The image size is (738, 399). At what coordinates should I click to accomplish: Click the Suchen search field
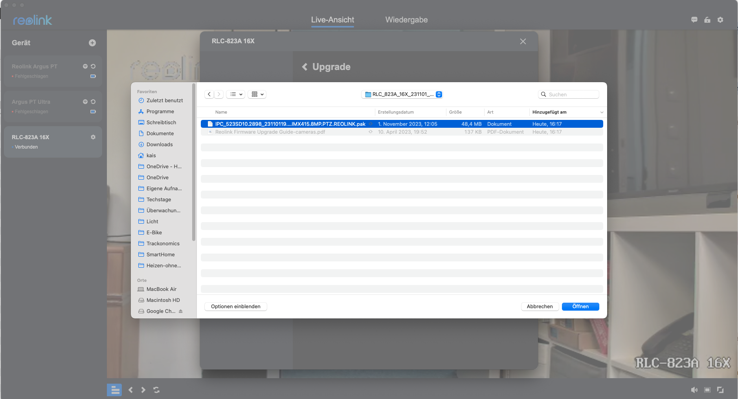click(x=569, y=94)
